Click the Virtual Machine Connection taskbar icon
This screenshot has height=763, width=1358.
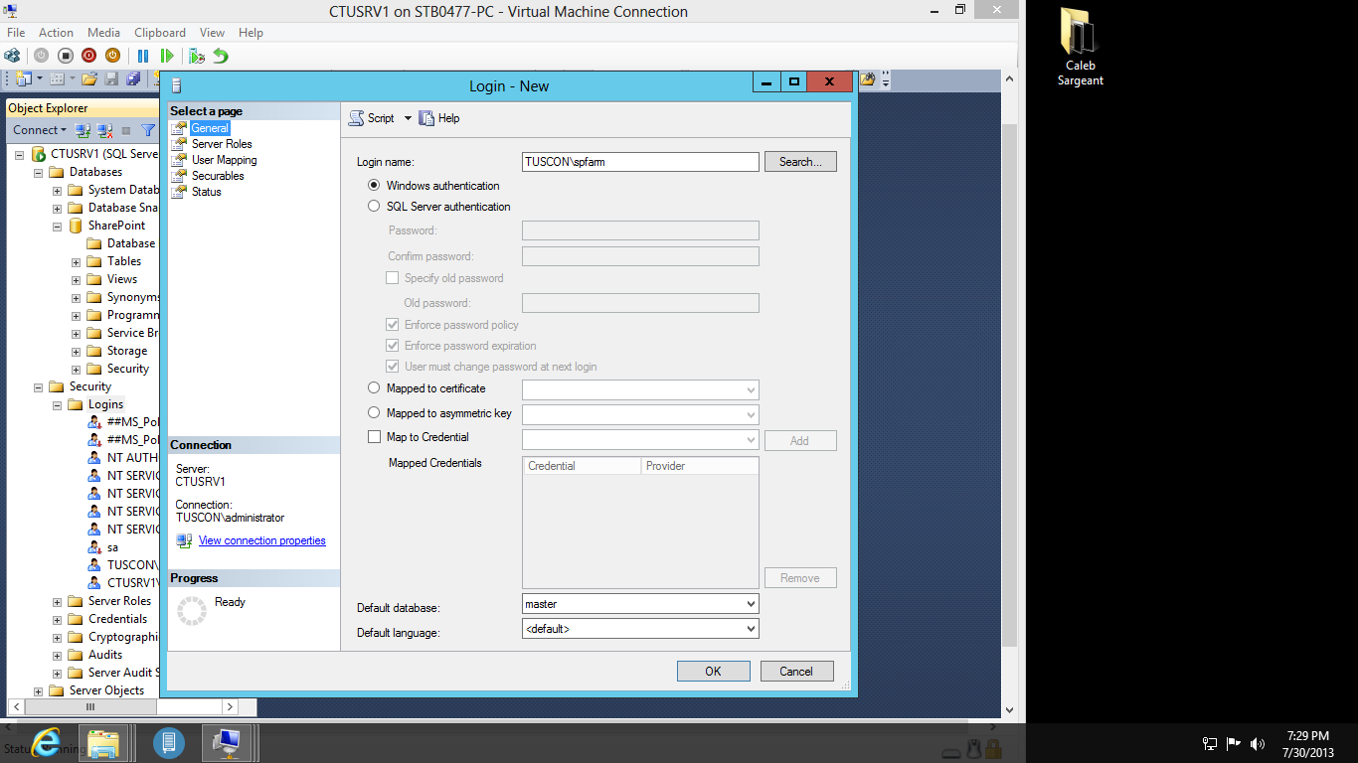point(228,742)
